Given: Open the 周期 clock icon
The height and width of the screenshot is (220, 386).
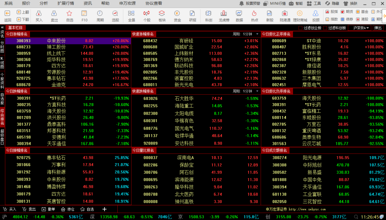Looking at the screenshot, I should coord(100,13).
